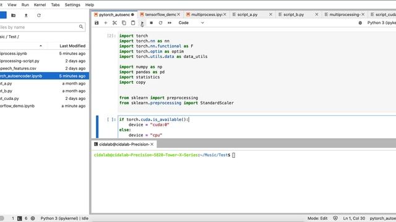
Task: Interrupt the kernel with the stop icon
Action: 151,23
